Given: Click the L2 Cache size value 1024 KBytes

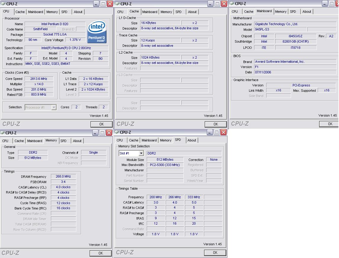Looking at the screenshot, I should [160, 57].
